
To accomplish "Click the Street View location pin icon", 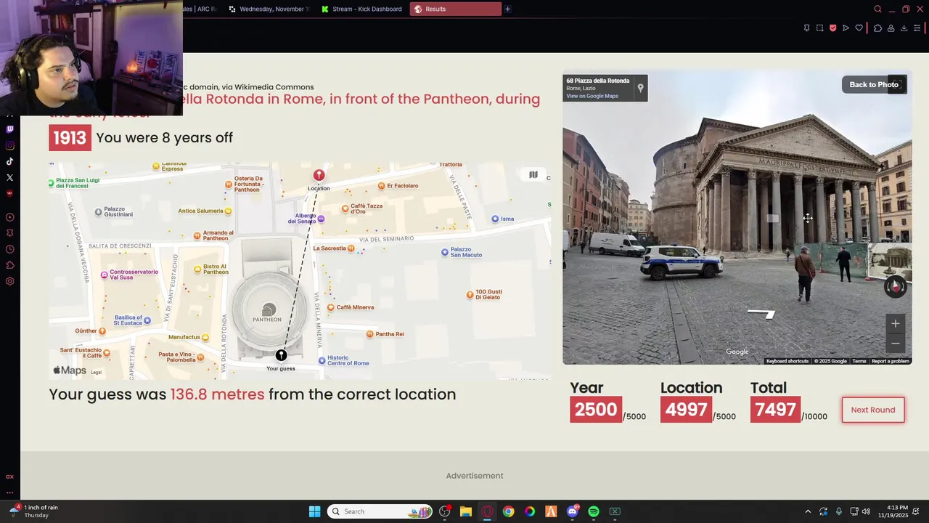I will click(640, 88).
